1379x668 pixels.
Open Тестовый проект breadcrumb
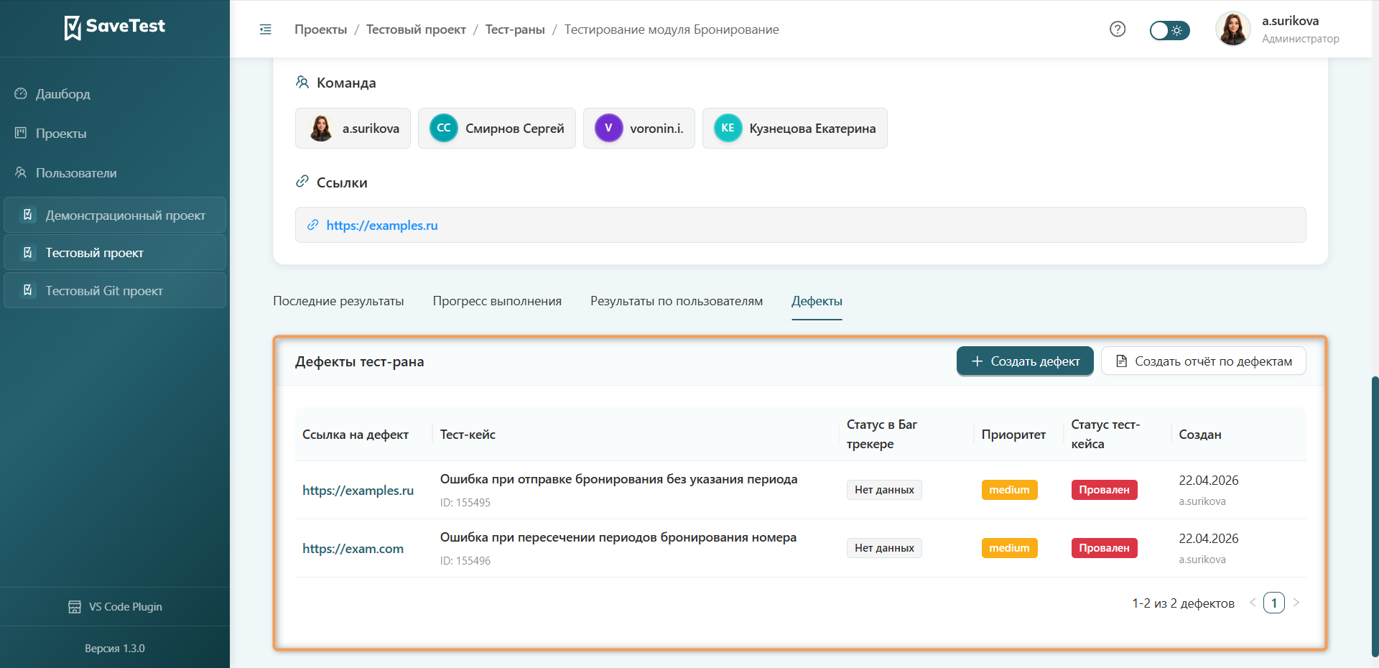click(x=416, y=29)
